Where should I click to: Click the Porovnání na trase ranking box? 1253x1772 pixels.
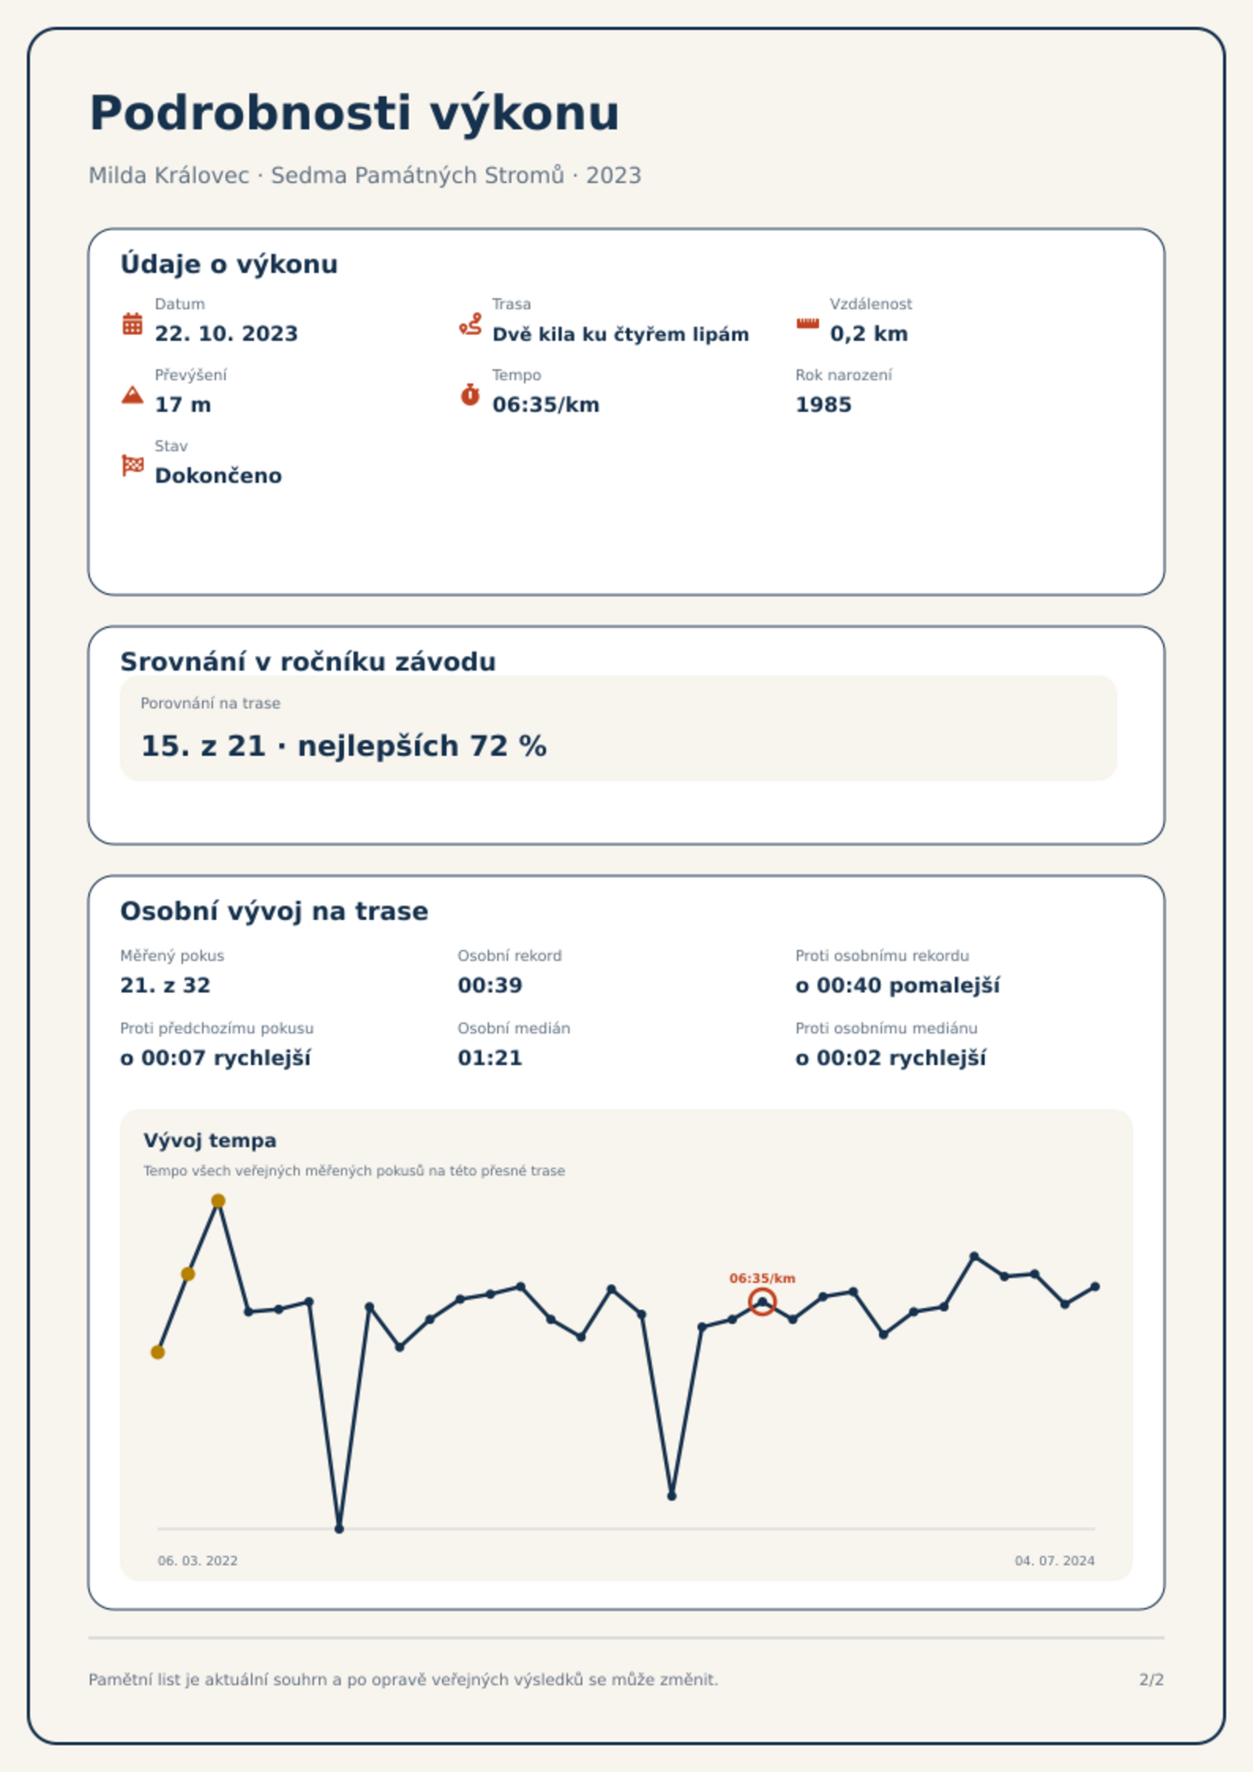point(619,727)
